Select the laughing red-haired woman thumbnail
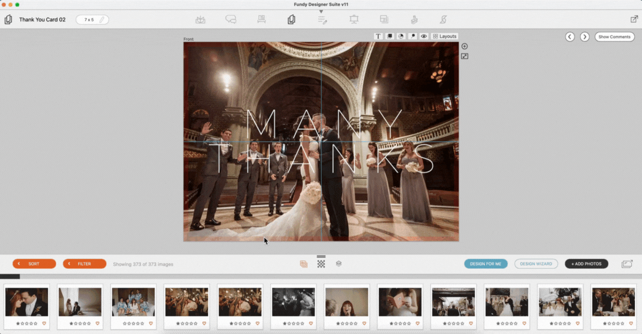Viewport: 642px width, 334px height. 347,302
